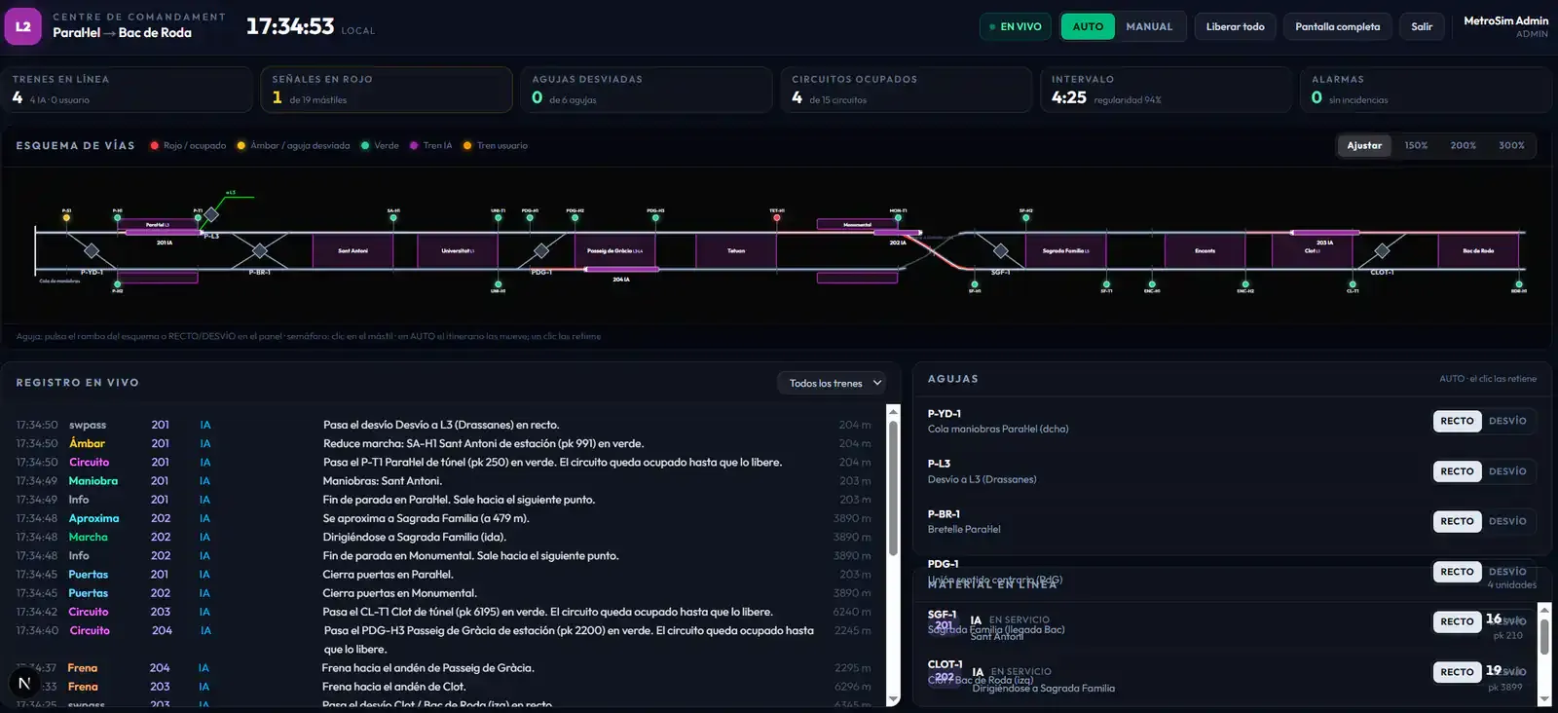This screenshot has width=1558, height=713.
Task: Select the 200% zoom option
Action: pos(1463,145)
